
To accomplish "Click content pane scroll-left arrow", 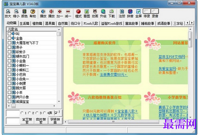I will coord(65,122).
